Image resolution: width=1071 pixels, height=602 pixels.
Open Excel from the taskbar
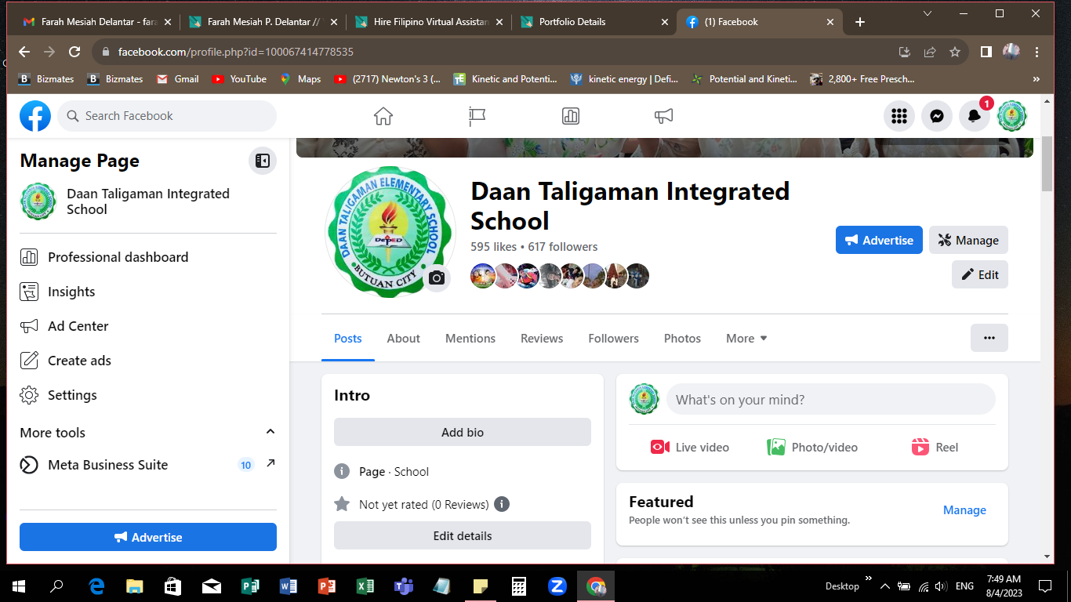click(x=365, y=586)
